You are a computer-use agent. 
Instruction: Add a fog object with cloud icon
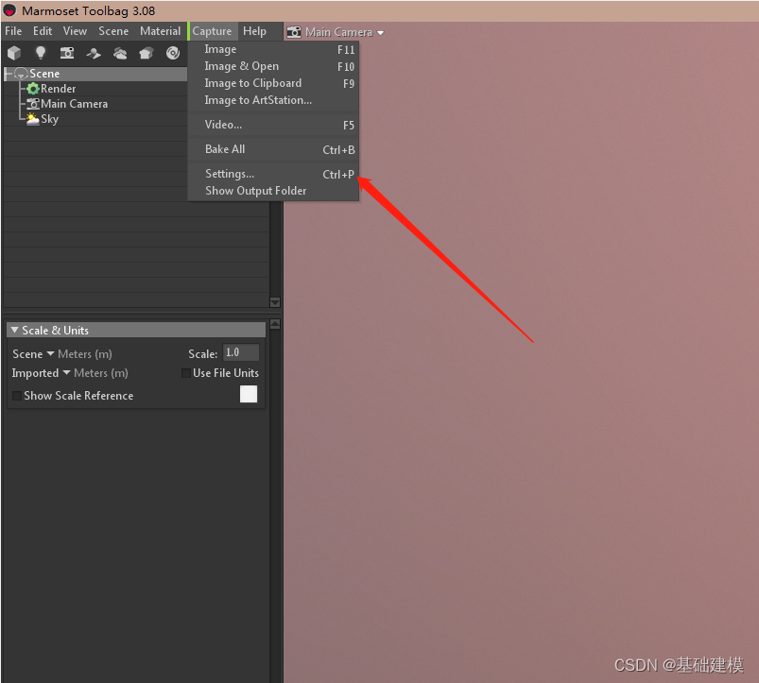click(x=120, y=53)
